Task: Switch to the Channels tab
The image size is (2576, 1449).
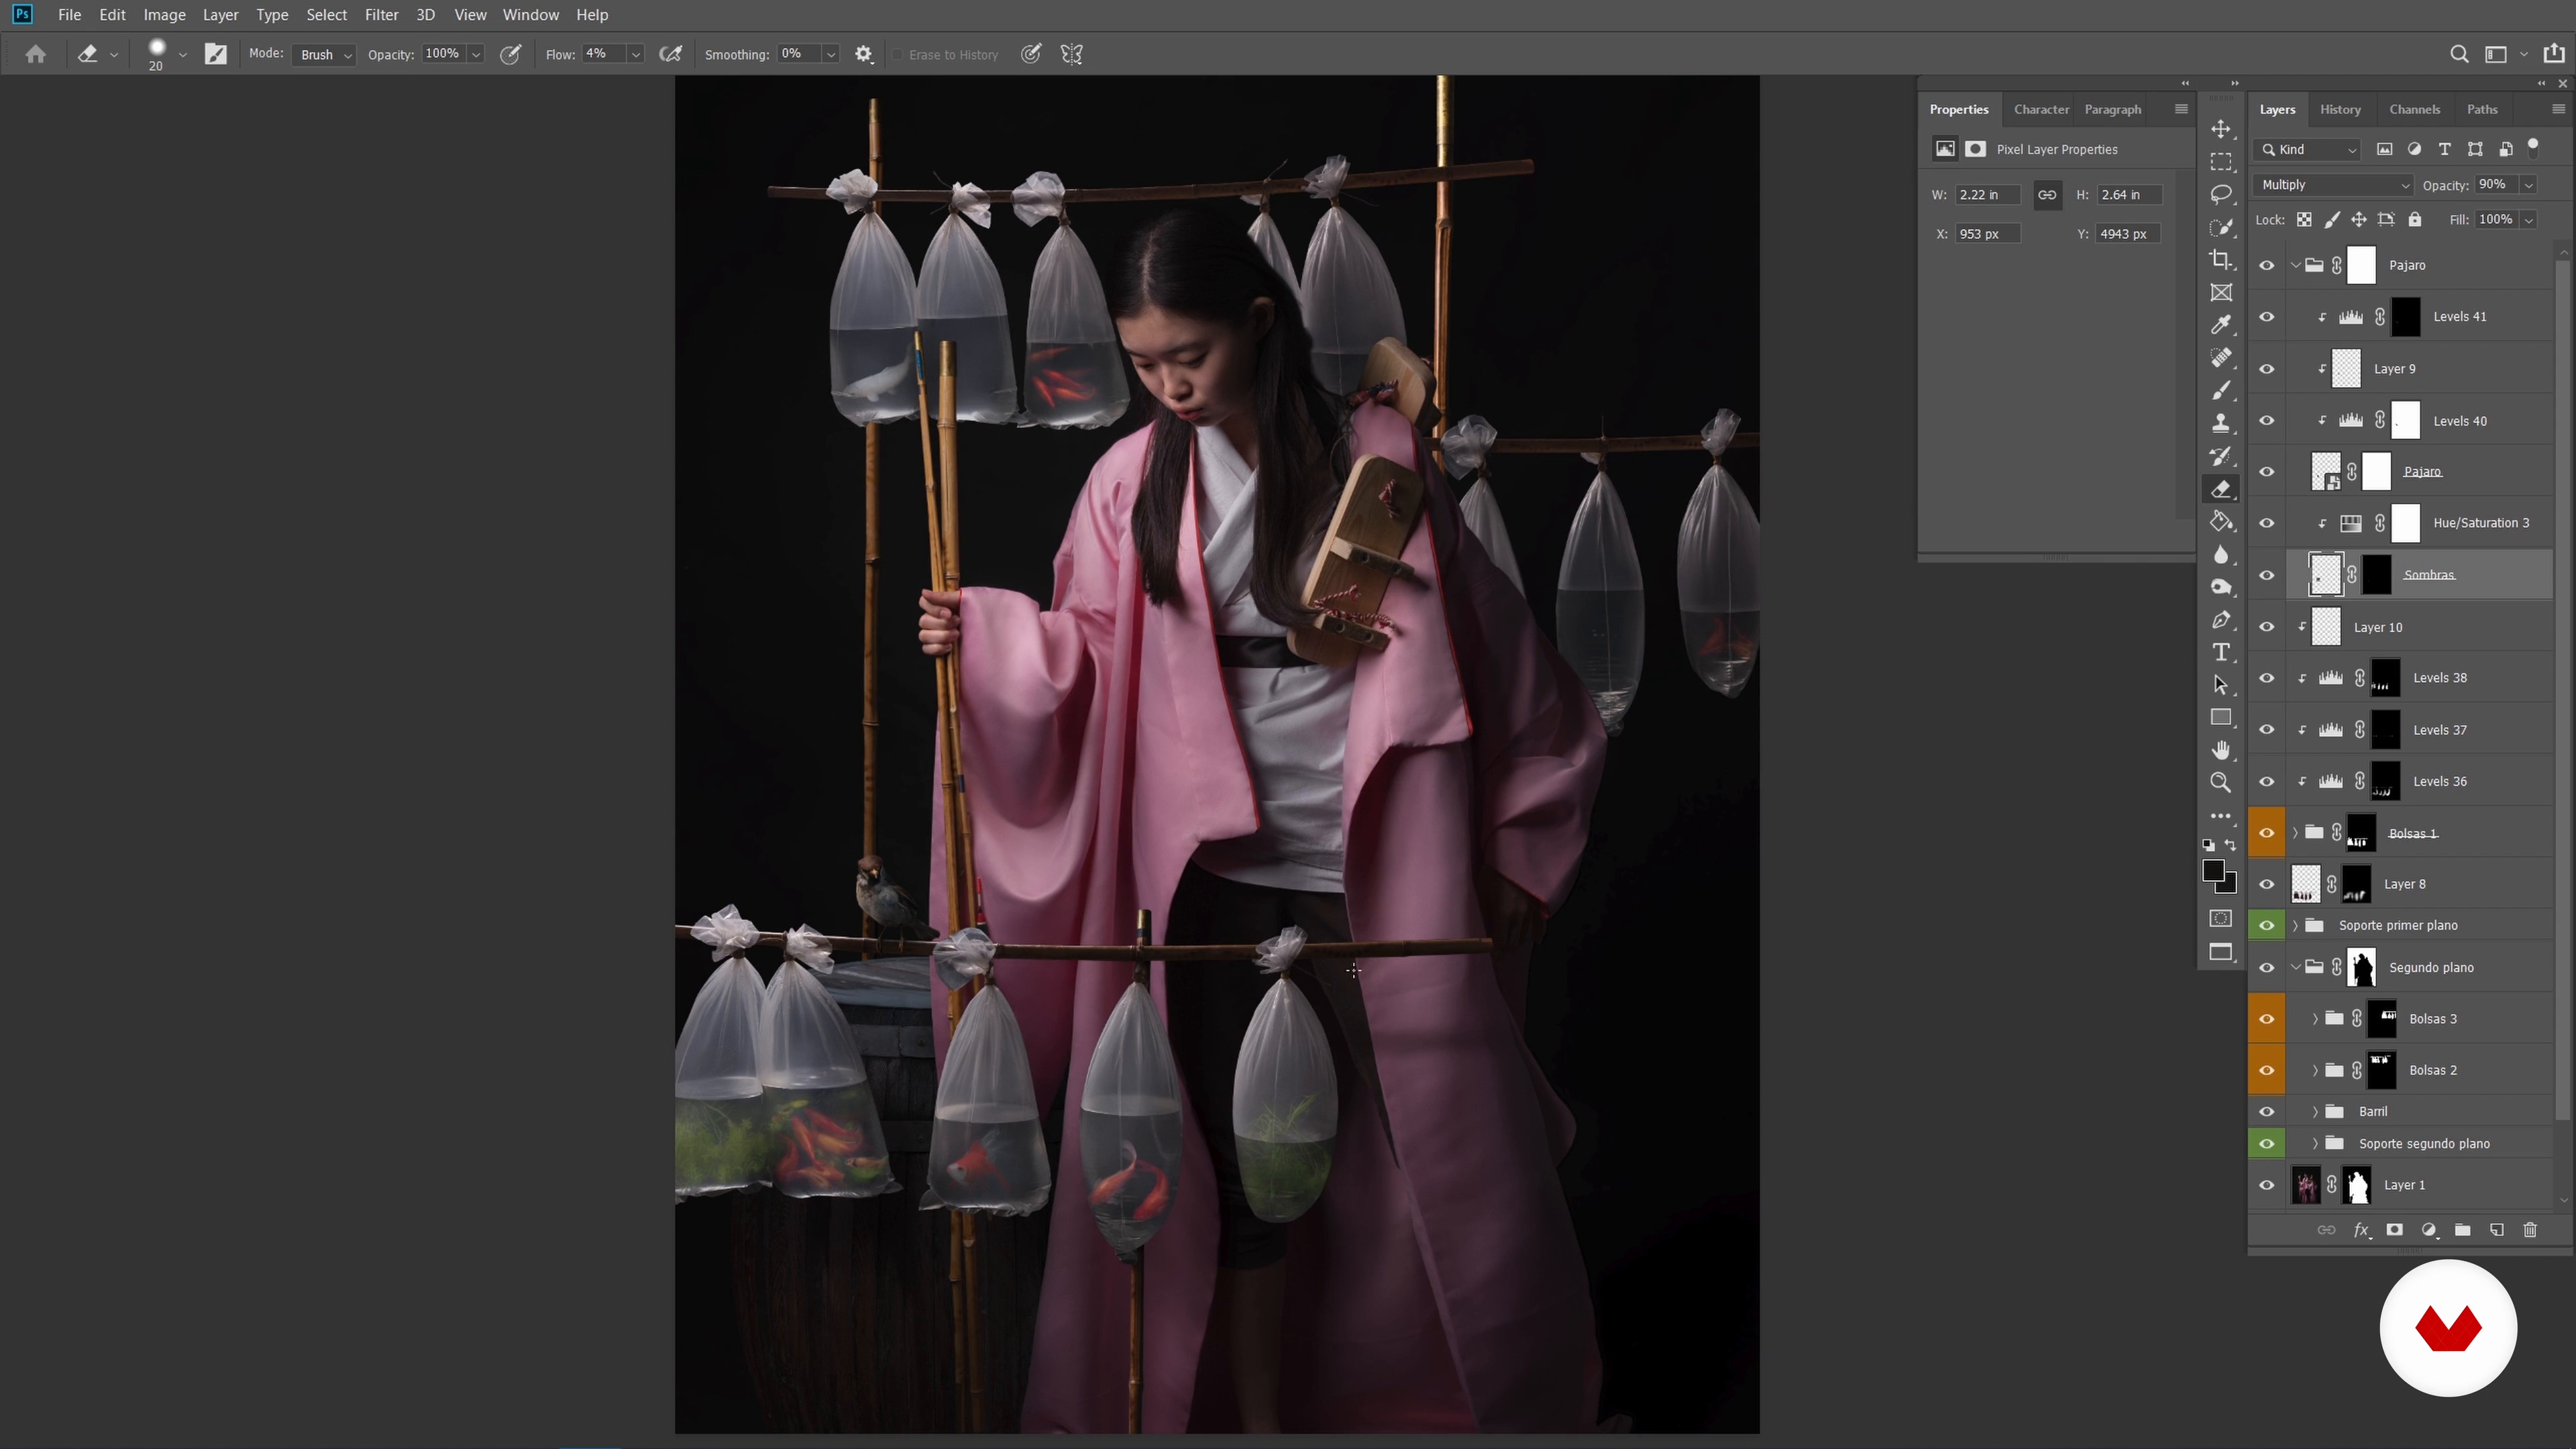Action: tap(2414, 110)
